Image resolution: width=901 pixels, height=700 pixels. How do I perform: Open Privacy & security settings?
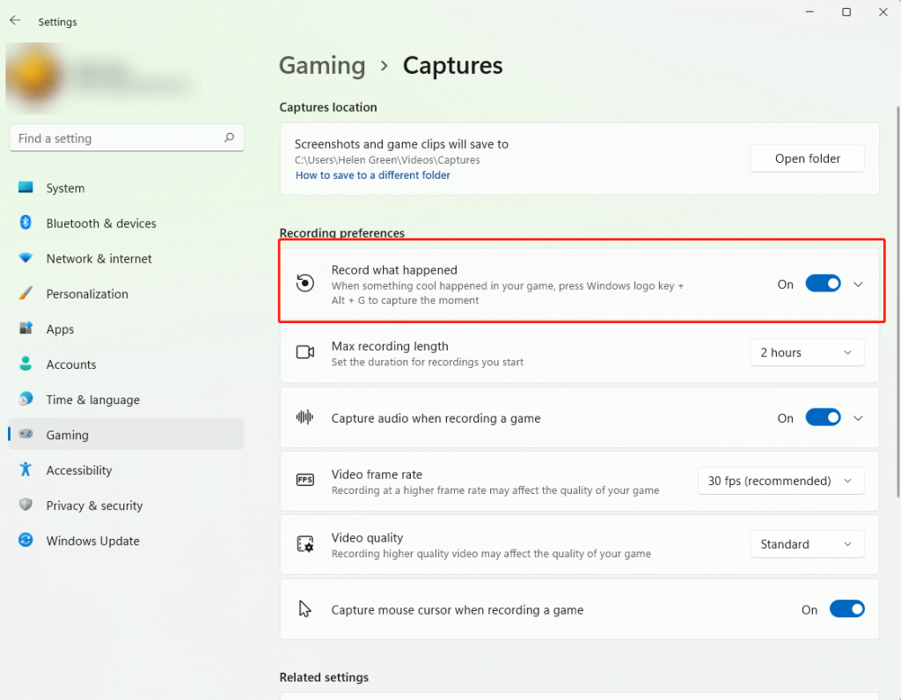click(26, 505)
